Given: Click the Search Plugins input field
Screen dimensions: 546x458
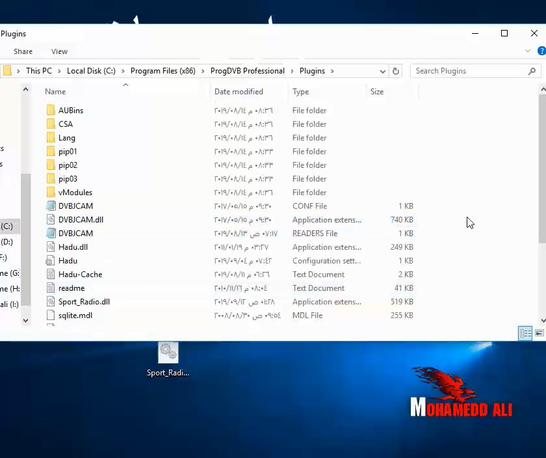Looking at the screenshot, I should [x=468, y=71].
